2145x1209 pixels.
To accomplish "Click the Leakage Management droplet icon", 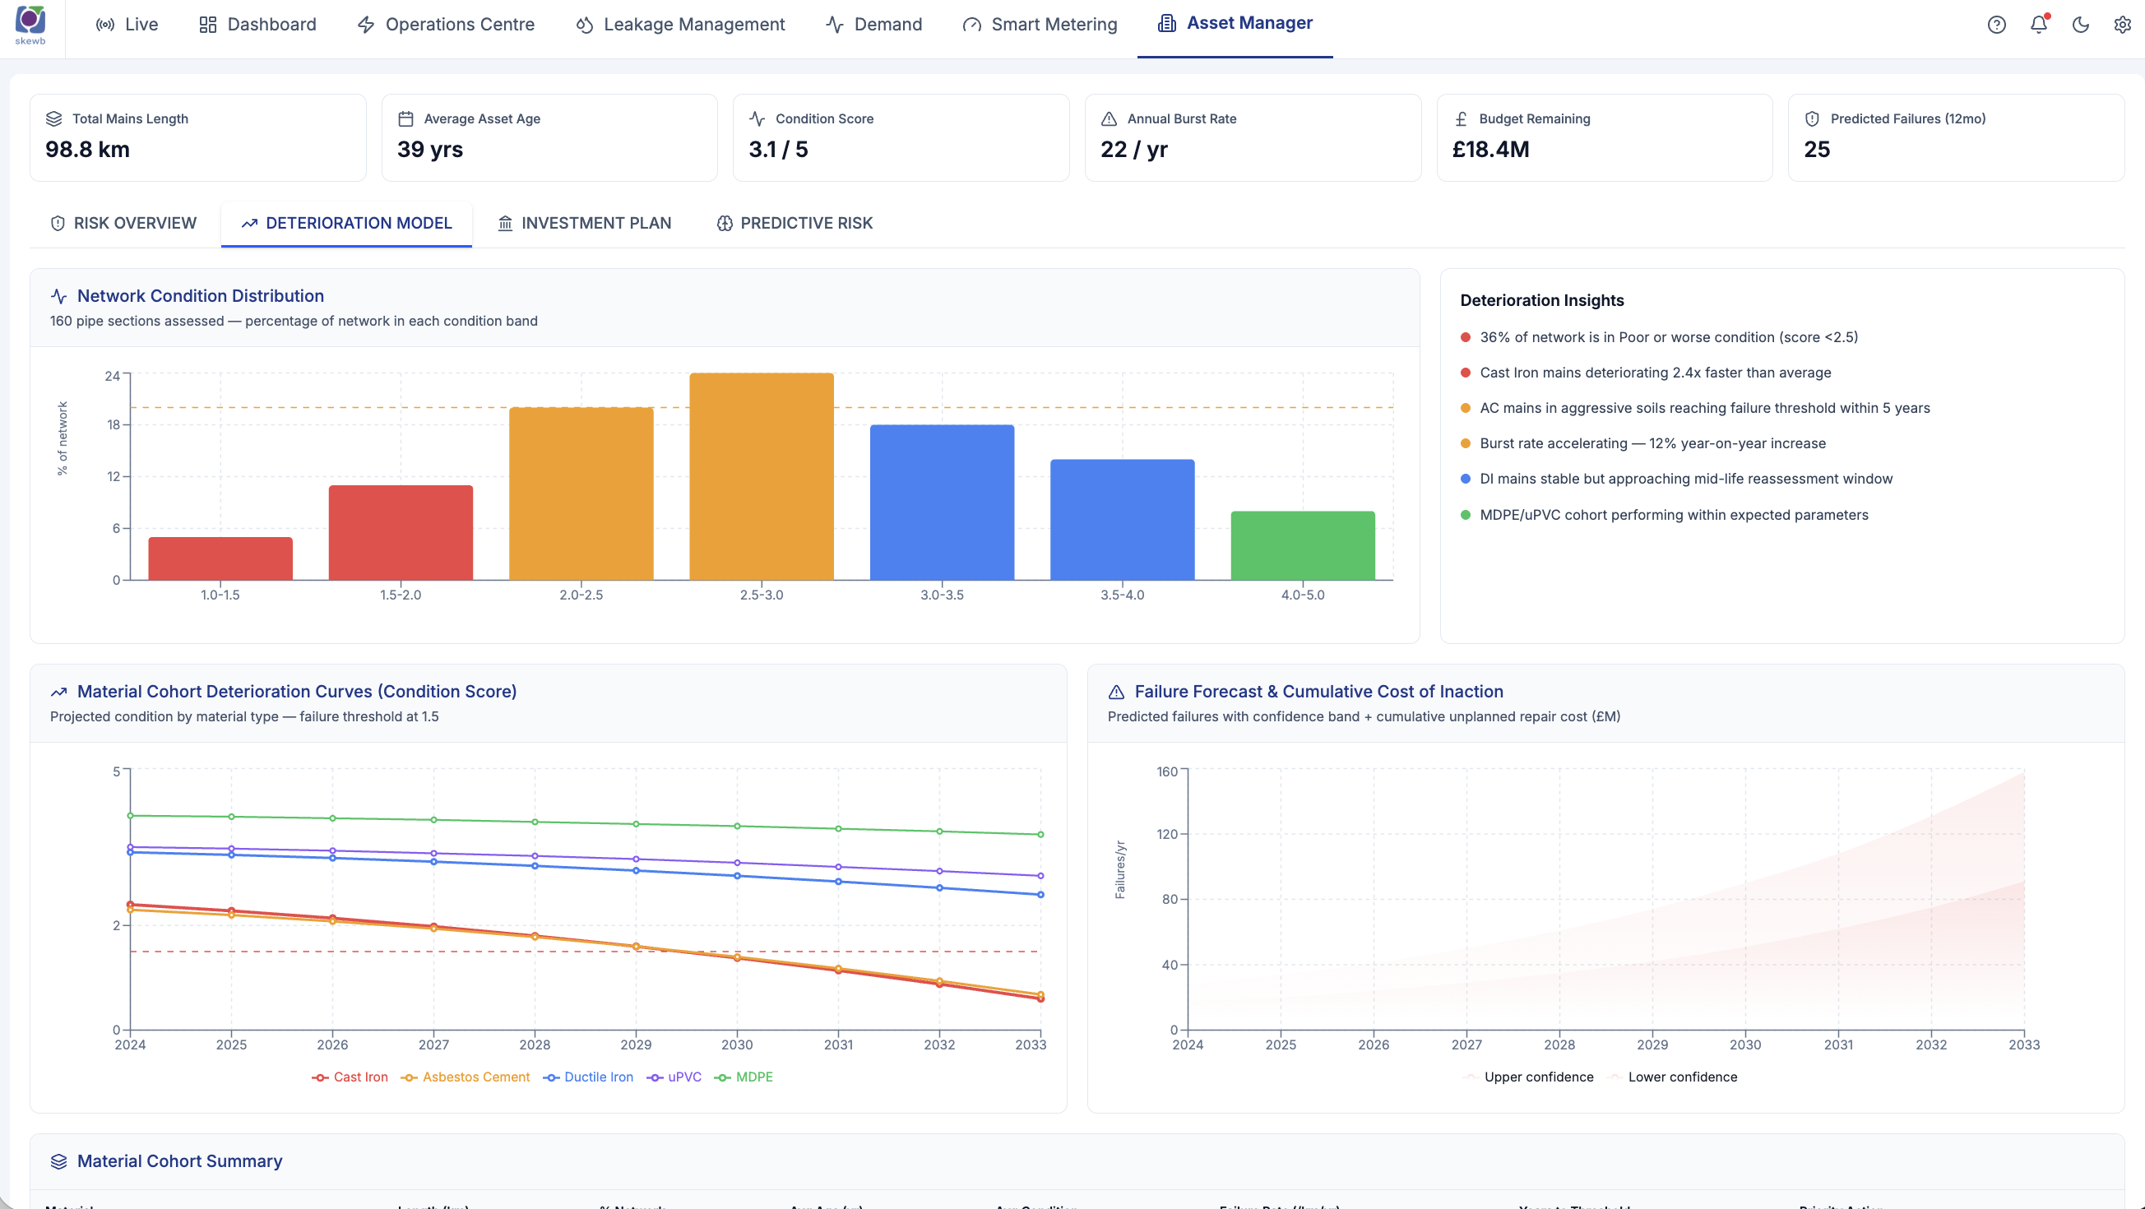I will point(585,25).
